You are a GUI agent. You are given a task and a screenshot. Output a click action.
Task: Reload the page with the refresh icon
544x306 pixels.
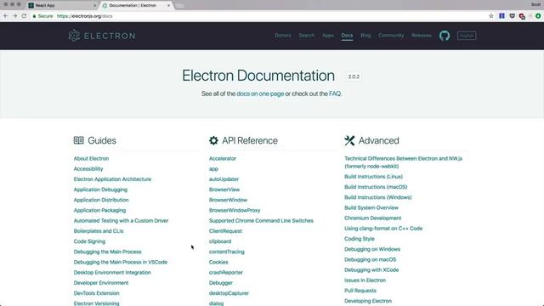point(24,16)
